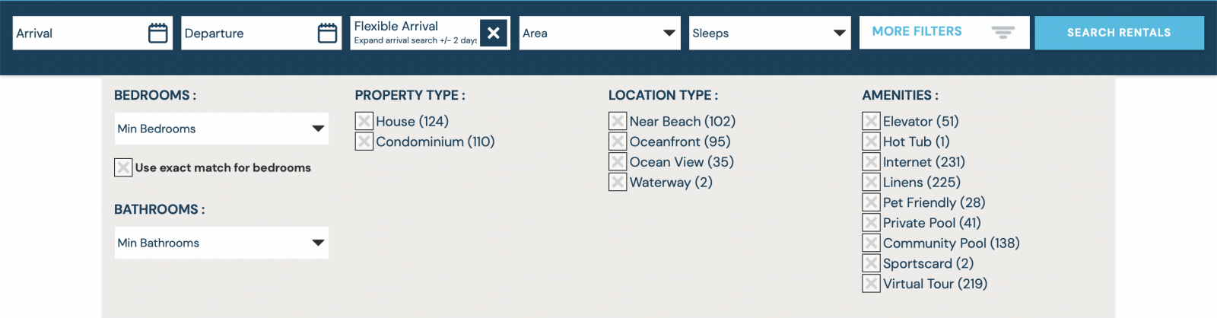The height and width of the screenshot is (318, 1217).
Task: Toggle the Use exact match for bedrooms checkbox
Action: [123, 167]
